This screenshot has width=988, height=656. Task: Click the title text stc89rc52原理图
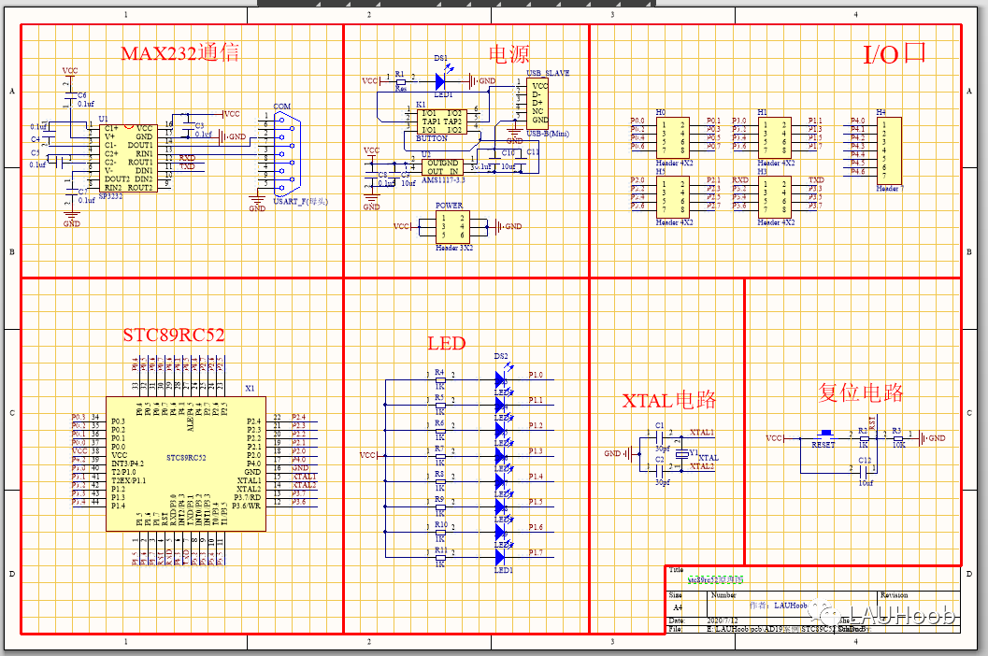[x=716, y=578]
